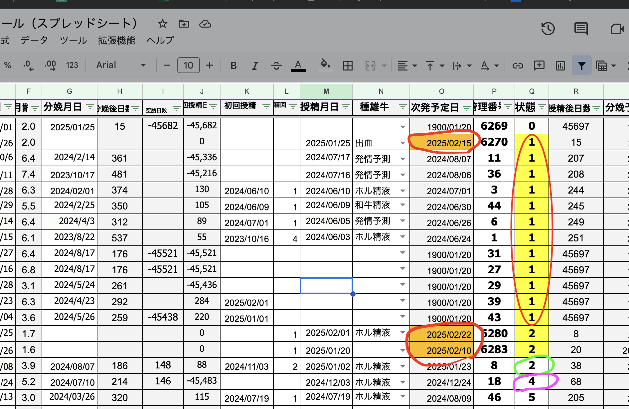Decrease font size with minus button
This screenshot has width=629, height=409.
pos(167,65)
